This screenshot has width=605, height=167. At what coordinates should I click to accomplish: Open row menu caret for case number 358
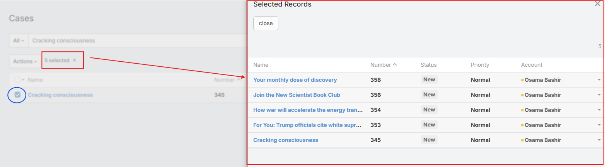[x=599, y=80]
